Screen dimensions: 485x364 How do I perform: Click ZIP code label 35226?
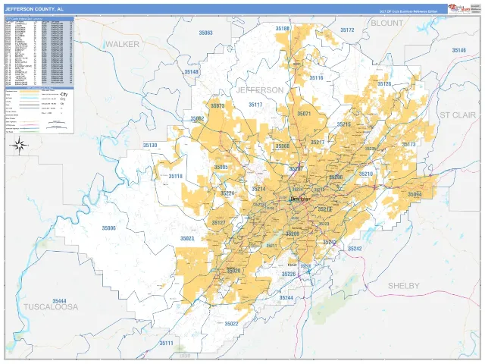click(288, 274)
